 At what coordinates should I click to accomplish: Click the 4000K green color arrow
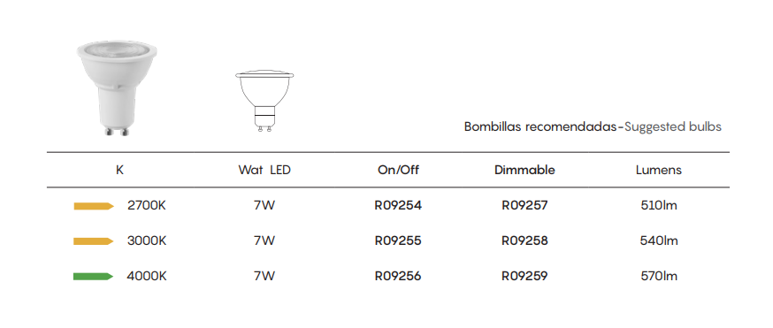click(x=94, y=277)
